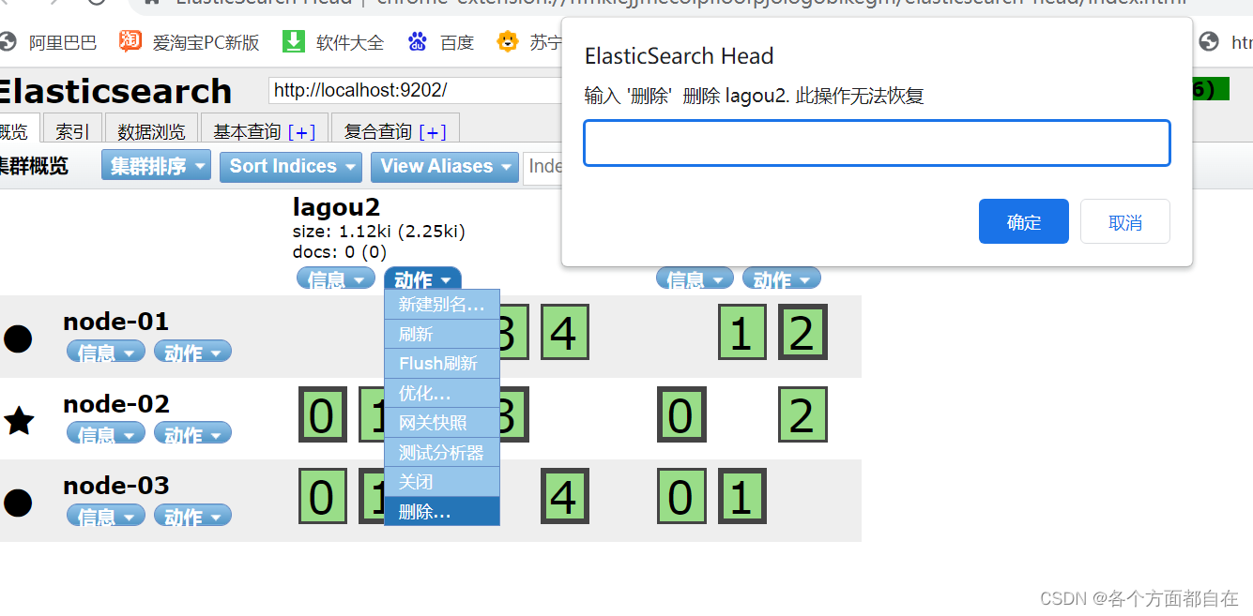The width and height of the screenshot is (1253, 616).
Task: Focus the delete confirmation text field
Action: pos(877,143)
